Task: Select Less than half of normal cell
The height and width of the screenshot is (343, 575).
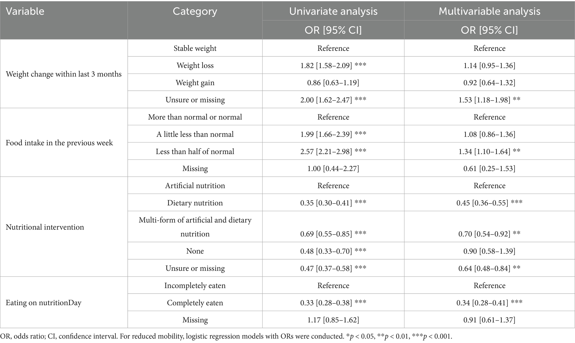Action: point(195,151)
